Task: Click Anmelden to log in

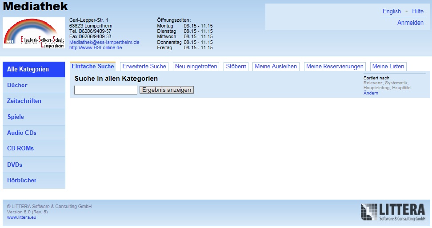Action: pyautogui.click(x=410, y=23)
